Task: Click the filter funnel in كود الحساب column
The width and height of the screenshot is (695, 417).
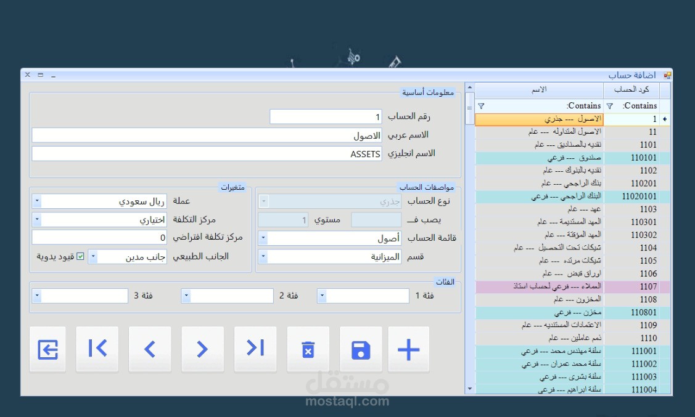Action: 610,106
